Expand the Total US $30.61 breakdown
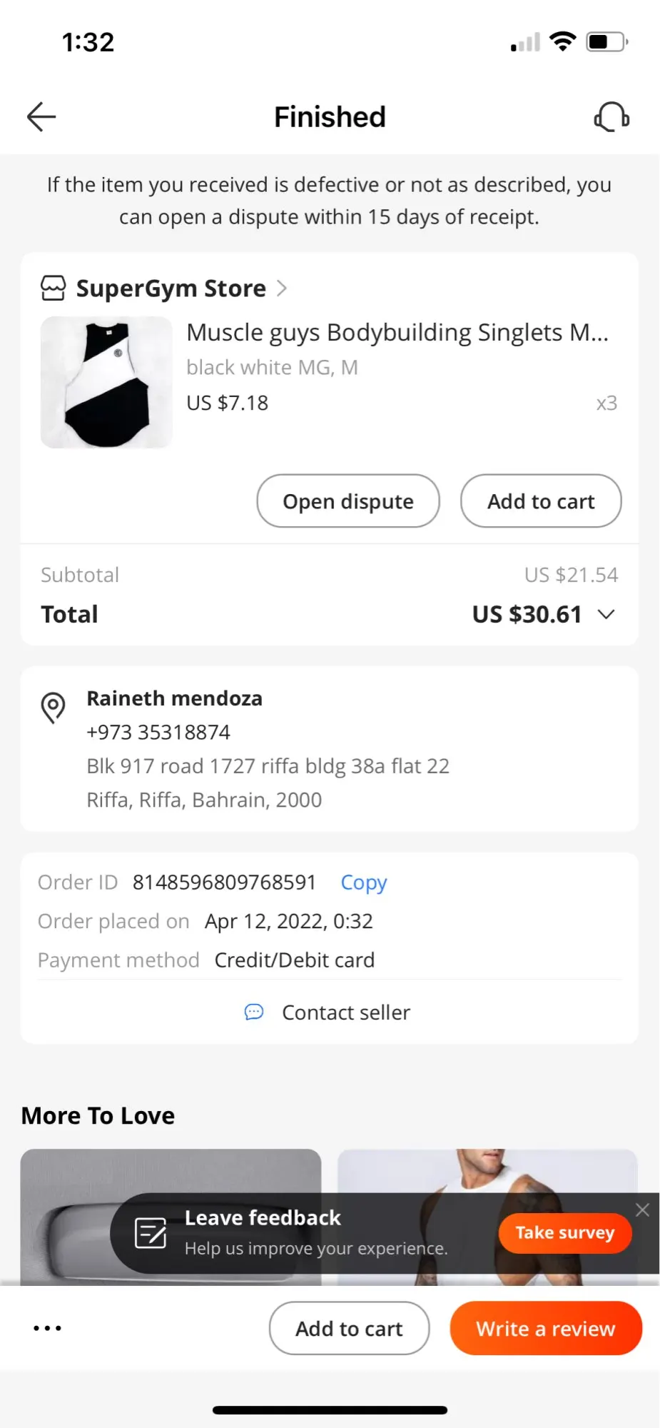 (606, 614)
